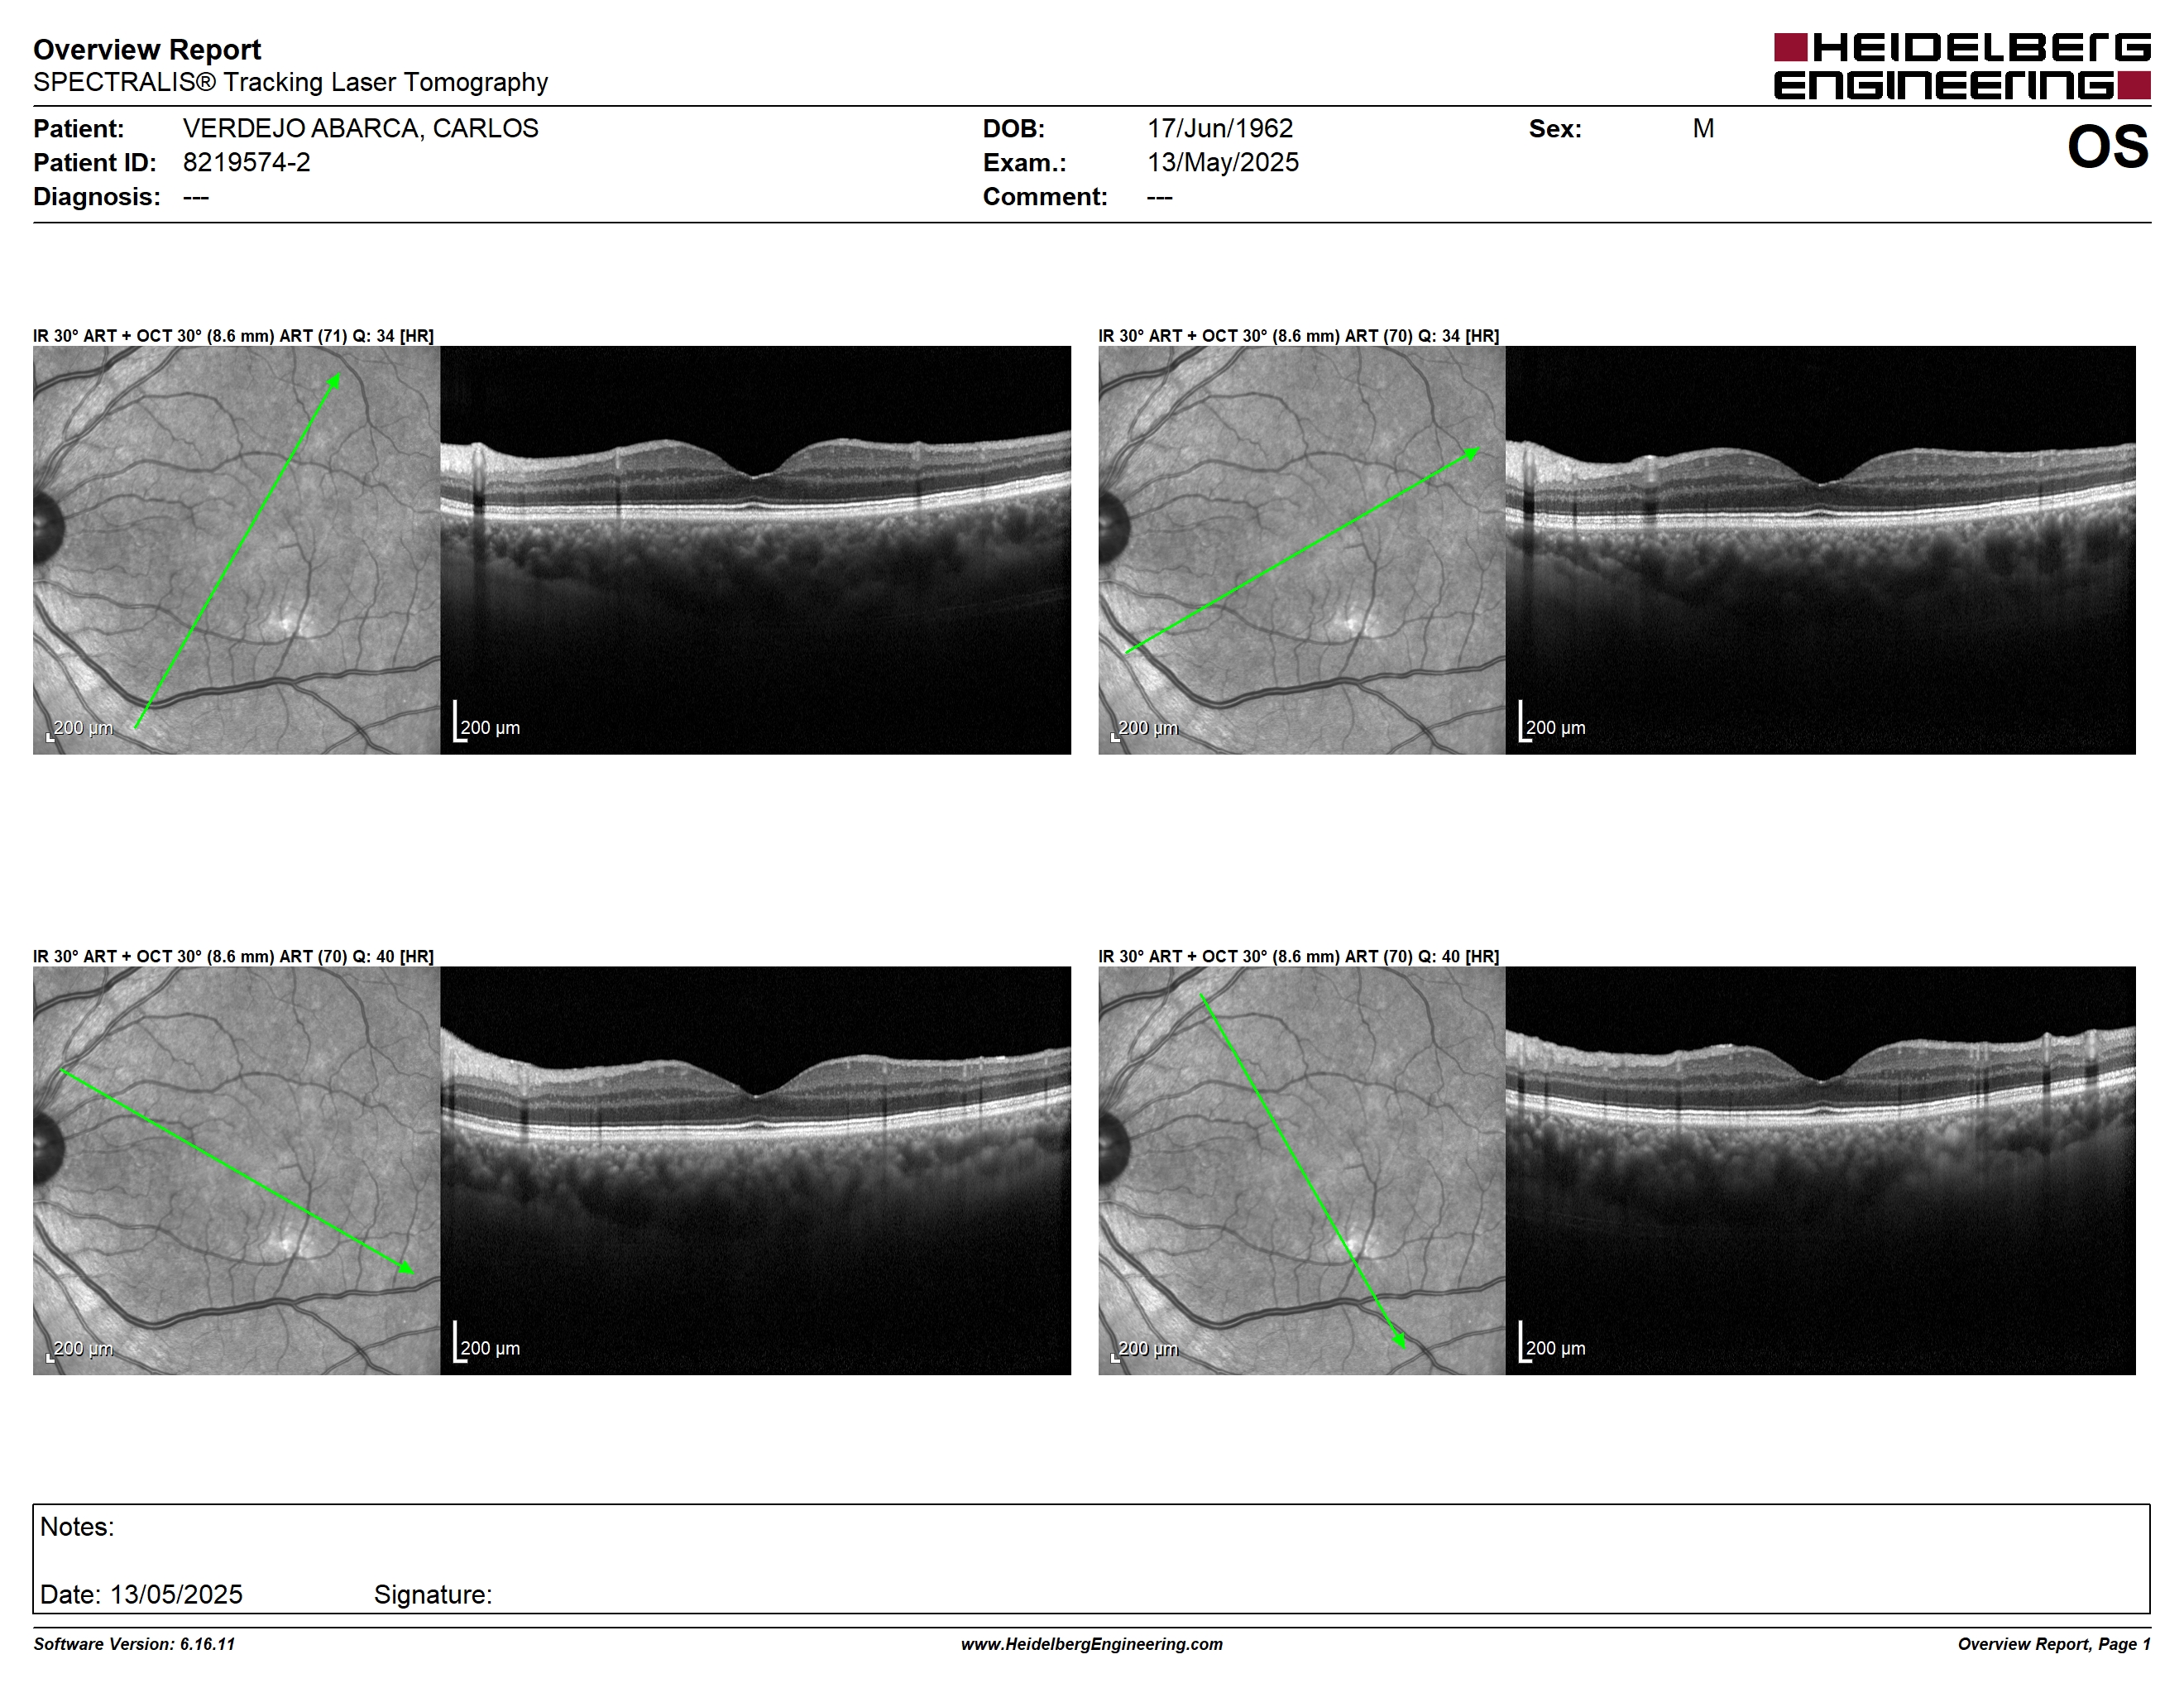Open the bottom-right infrared fundus image
Viewport: 2184px width, 1688px height.
click(x=1301, y=1170)
